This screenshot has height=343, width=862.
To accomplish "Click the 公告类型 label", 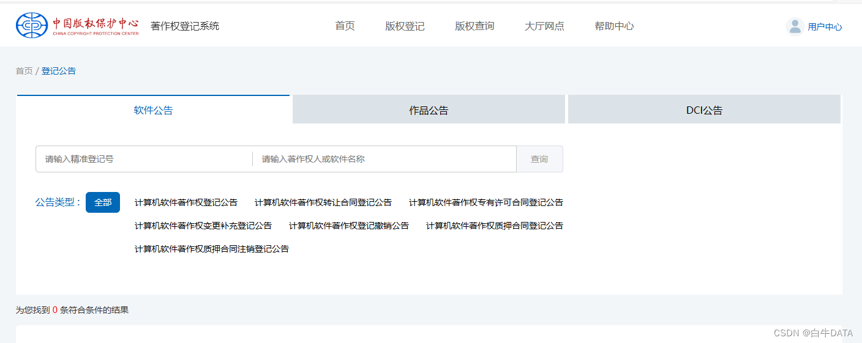I will pos(58,202).
